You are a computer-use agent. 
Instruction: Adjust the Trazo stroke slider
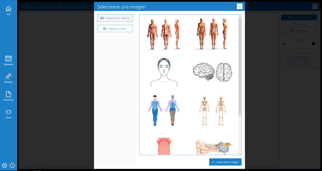pyautogui.click(x=299, y=49)
